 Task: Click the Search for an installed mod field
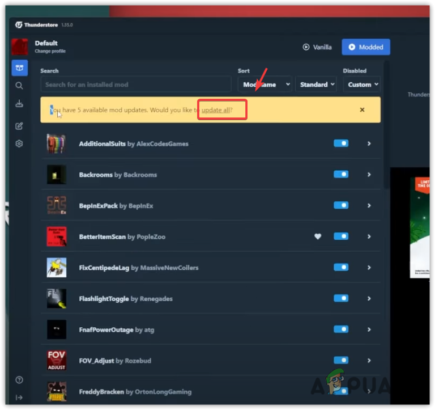click(x=136, y=84)
